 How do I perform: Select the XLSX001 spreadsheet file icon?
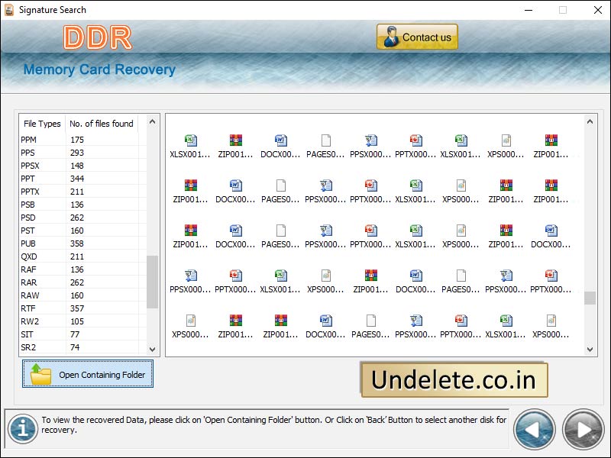pos(190,139)
